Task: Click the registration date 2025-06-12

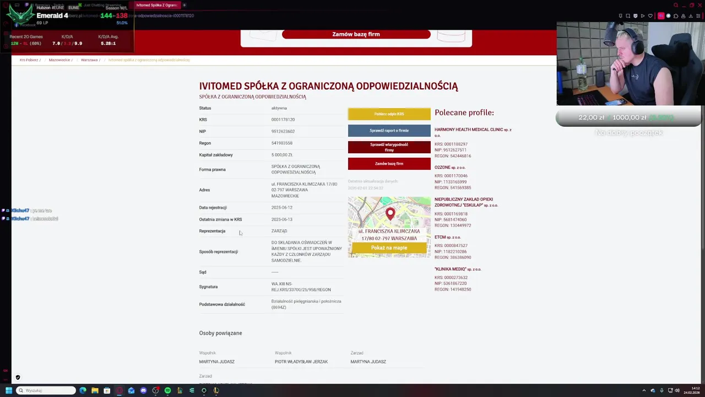Action: click(281, 207)
